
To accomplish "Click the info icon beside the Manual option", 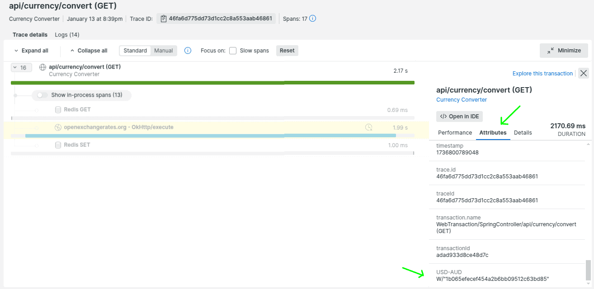I will point(188,51).
